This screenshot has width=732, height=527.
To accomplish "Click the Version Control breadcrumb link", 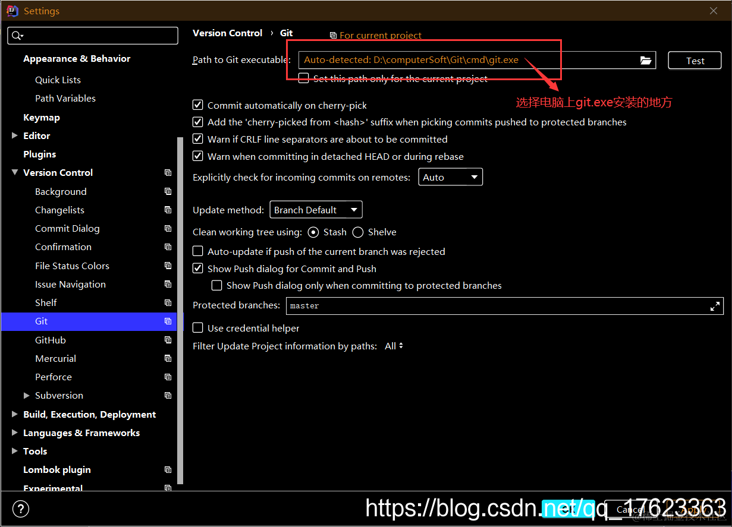I will [x=227, y=33].
